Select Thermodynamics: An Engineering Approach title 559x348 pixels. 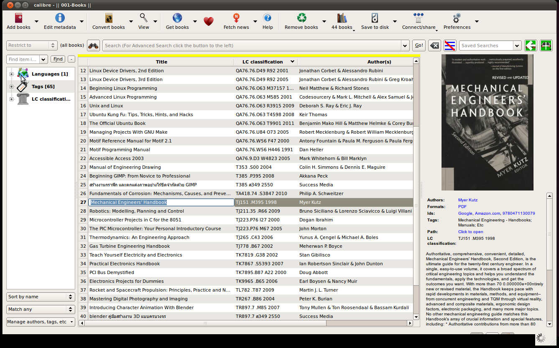coord(139,237)
